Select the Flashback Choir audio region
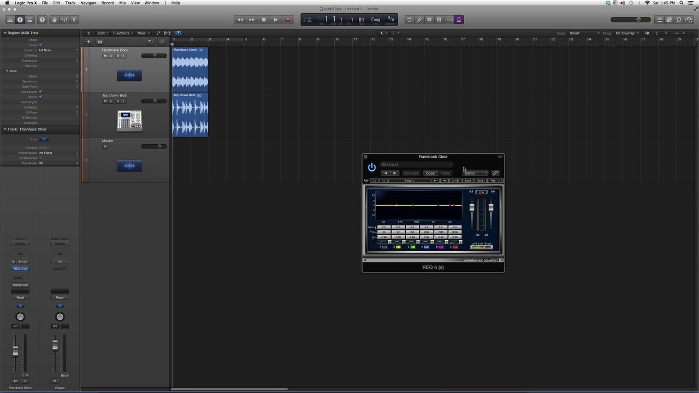This screenshot has width=699, height=393. click(190, 69)
